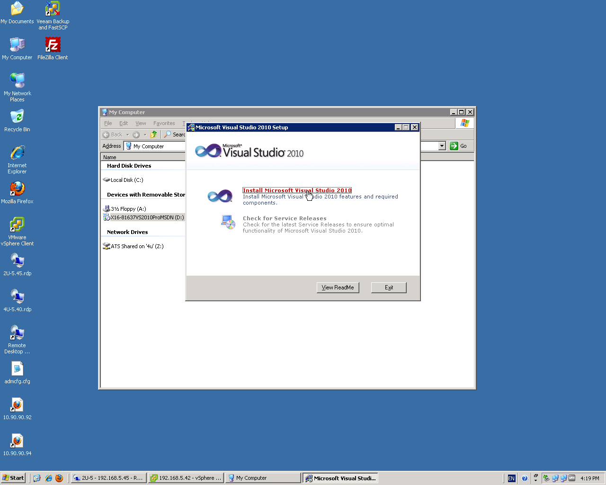
Task: Click the My Computer address field
Action: (155, 146)
